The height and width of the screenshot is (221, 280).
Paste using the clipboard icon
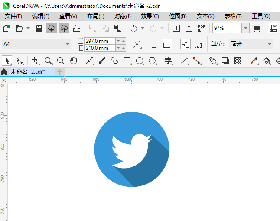pos(118,28)
